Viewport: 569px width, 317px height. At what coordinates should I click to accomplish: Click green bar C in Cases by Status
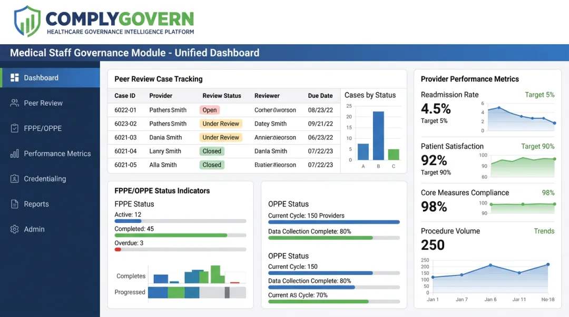[394, 155]
